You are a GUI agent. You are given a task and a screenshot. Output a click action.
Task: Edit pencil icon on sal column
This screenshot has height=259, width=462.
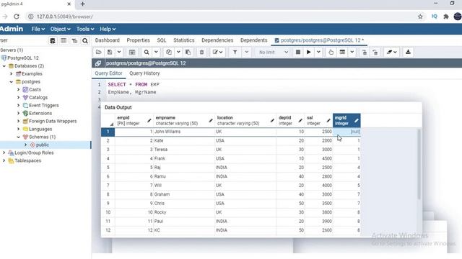click(x=328, y=120)
